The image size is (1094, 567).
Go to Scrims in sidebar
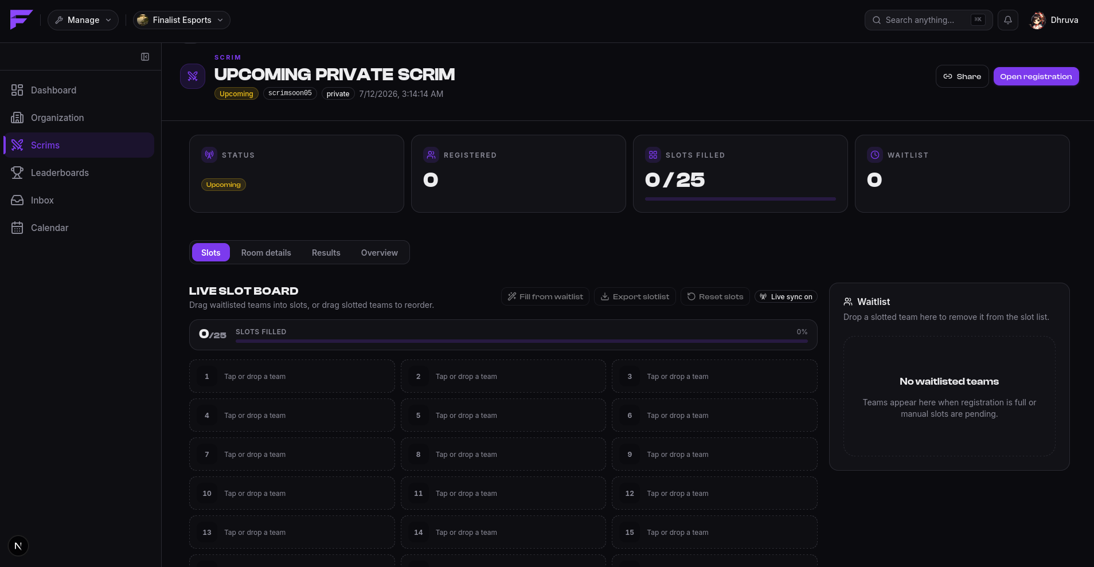click(x=79, y=145)
